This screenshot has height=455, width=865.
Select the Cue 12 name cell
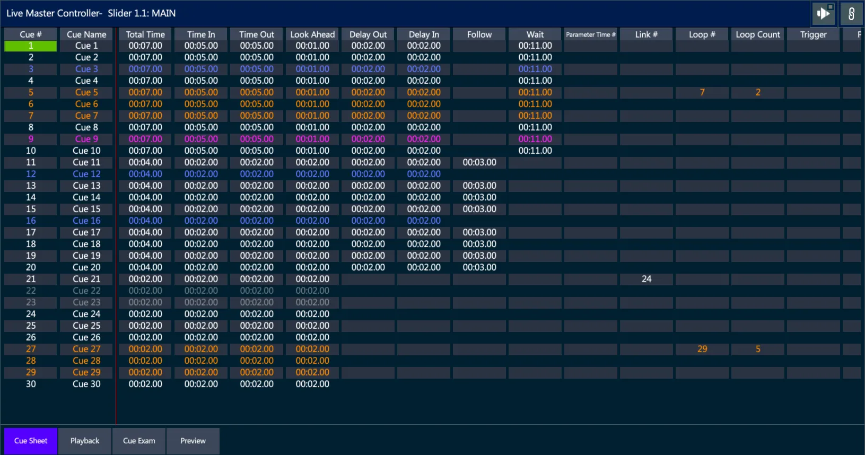(86, 174)
